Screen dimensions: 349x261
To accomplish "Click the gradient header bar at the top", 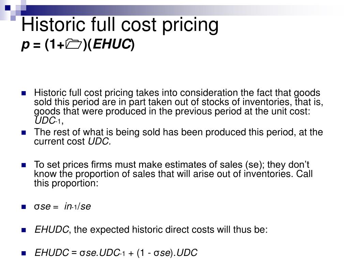I will coord(178,10).
